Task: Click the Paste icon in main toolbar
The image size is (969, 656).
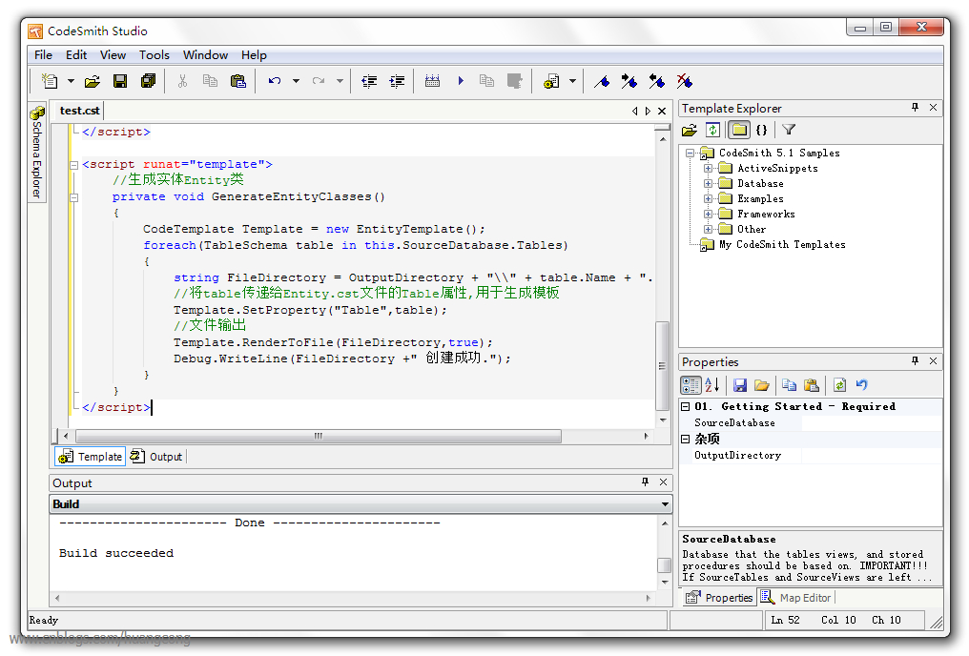Action: pos(237,81)
